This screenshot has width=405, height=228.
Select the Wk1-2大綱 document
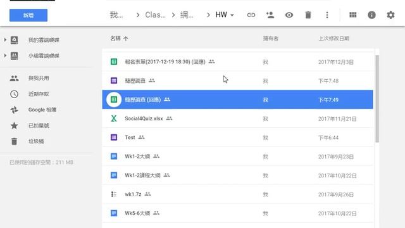click(x=238, y=156)
